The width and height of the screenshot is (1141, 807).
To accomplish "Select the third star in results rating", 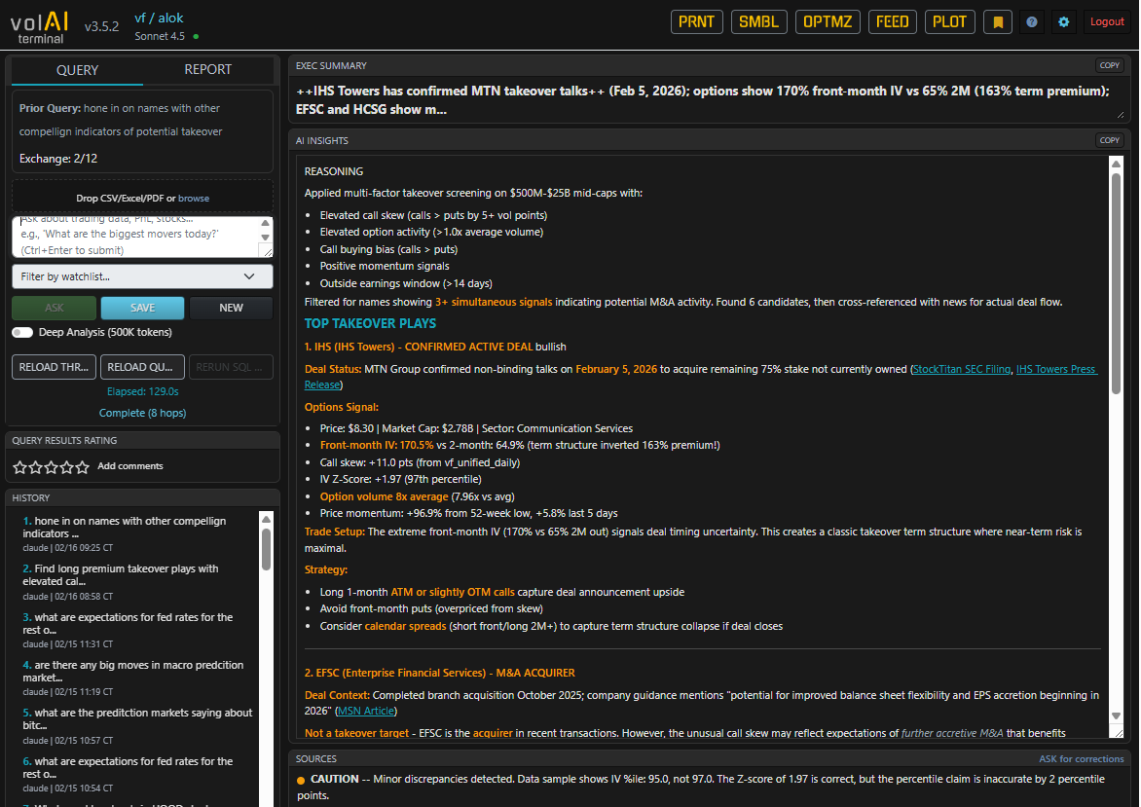I will tap(51, 467).
